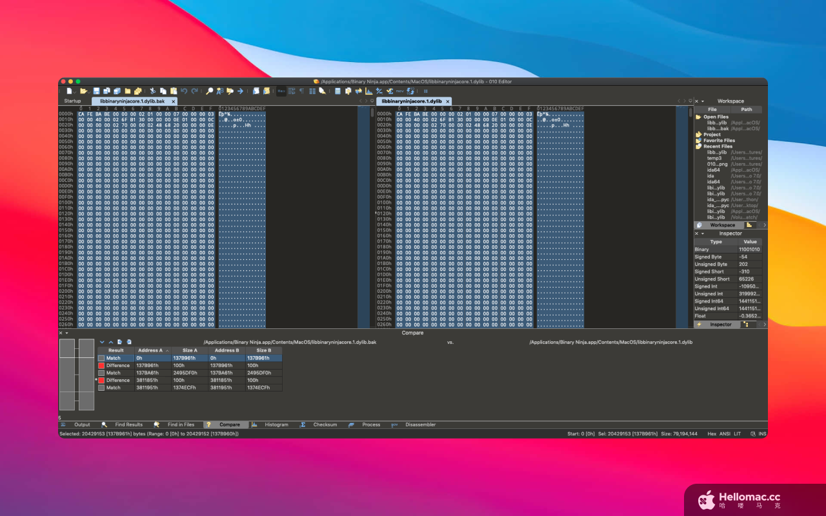The image size is (826, 516).
Task: Sort by Result column header
Action: tap(116, 350)
